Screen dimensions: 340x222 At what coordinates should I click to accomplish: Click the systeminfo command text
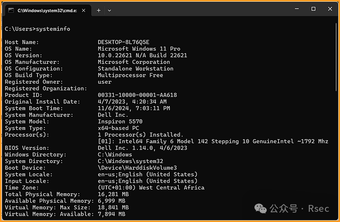point(55,29)
